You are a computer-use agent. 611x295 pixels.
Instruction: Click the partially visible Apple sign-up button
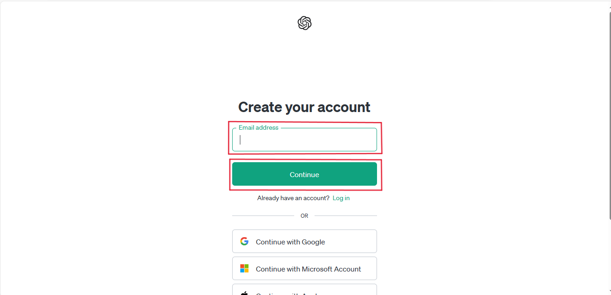point(305,290)
